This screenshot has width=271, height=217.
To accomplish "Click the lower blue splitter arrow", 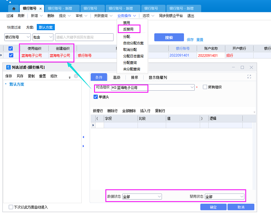I will point(83,146).
